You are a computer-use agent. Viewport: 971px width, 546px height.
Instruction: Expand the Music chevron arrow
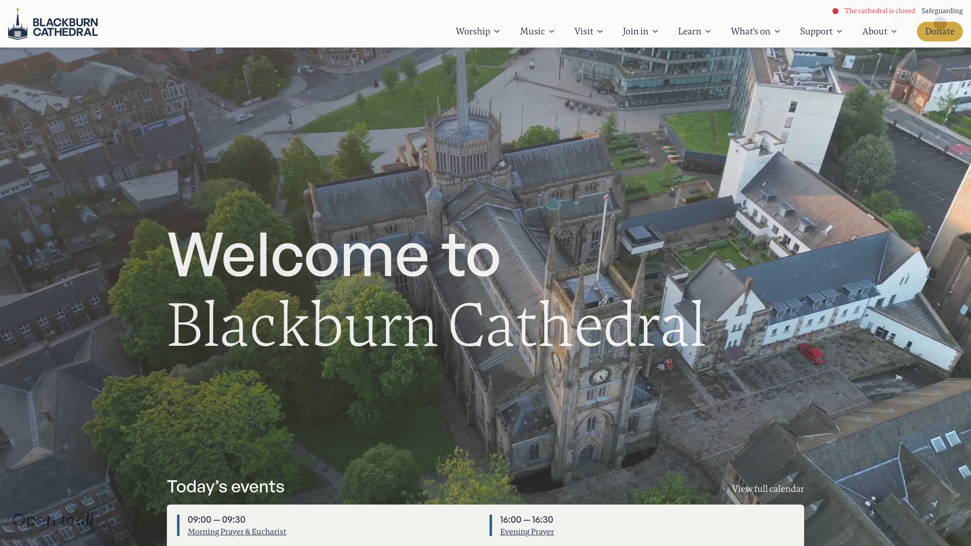(552, 31)
